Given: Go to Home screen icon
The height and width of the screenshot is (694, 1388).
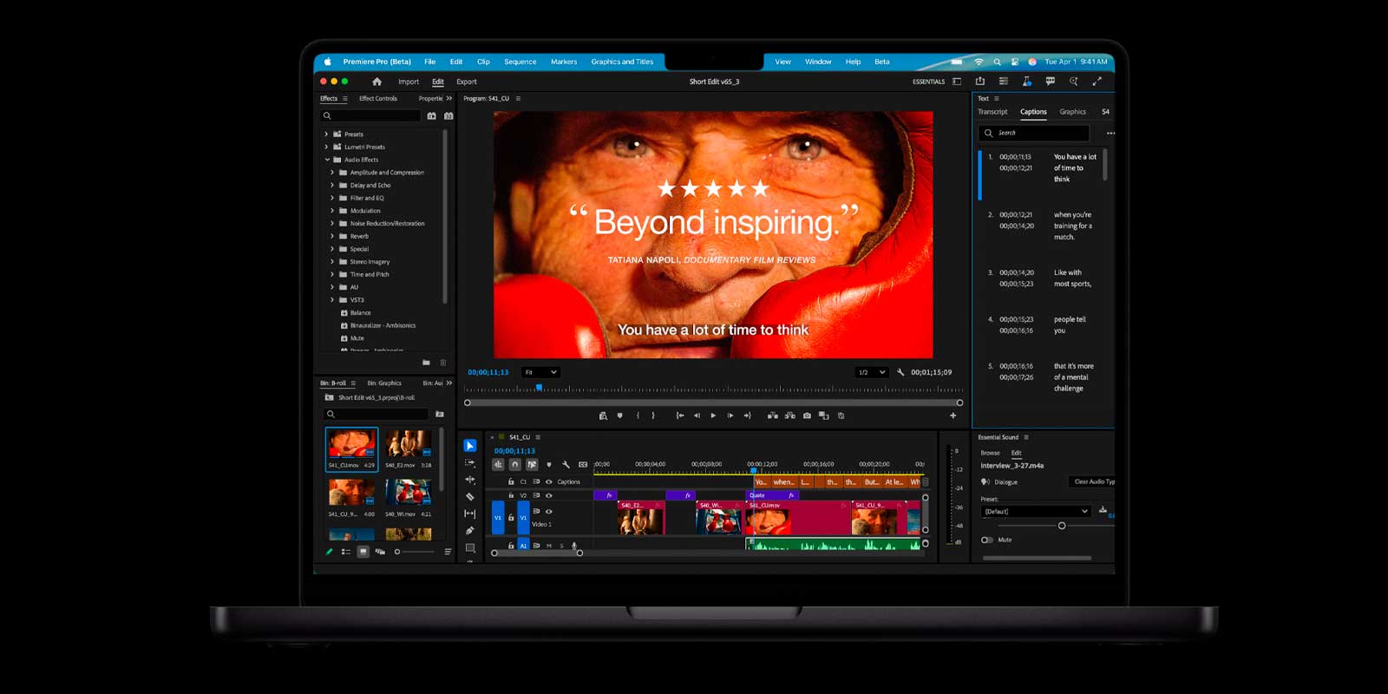Looking at the screenshot, I should [376, 82].
